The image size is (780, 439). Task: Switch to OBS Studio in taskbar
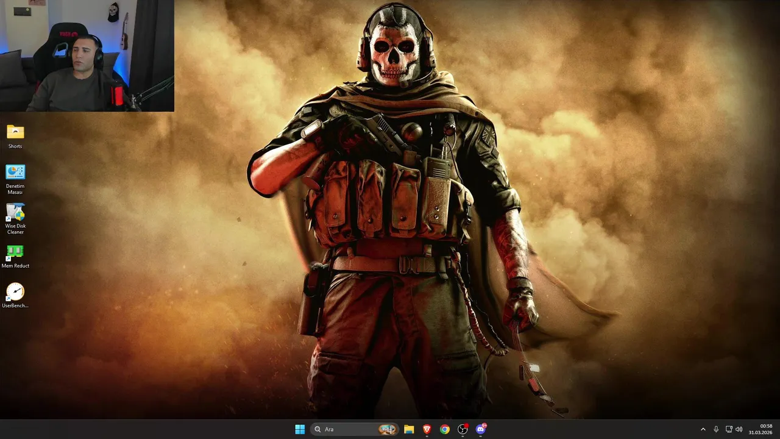[x=463, y=429]
